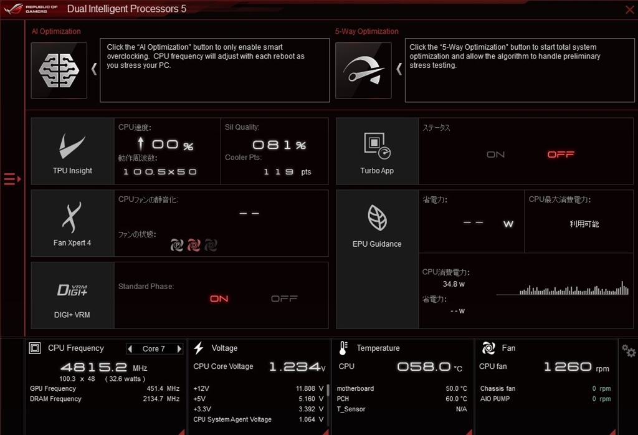Image resolution: width=638 pixels, height=435 pixels.
Task: Open the DIGI+ VRM panel
Action: click(x=72, y=295)
